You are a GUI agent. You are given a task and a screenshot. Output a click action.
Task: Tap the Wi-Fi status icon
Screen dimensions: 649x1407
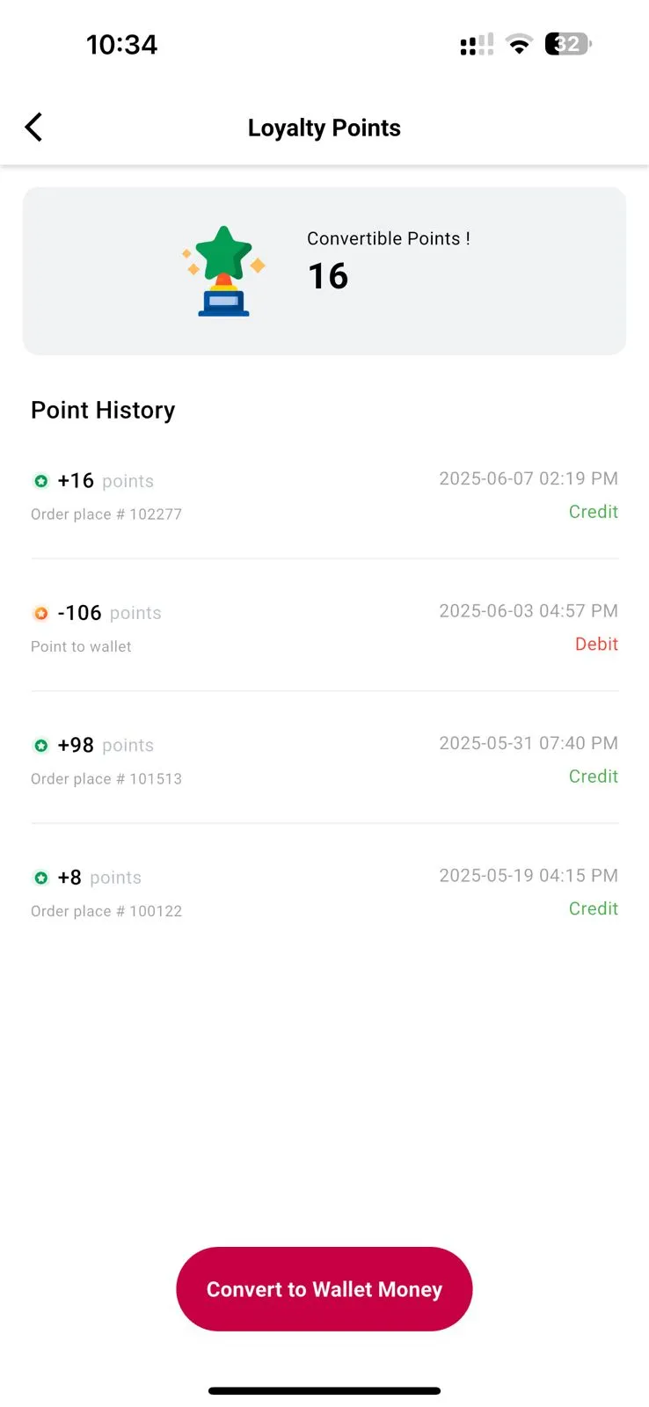(x=520, y=44)
